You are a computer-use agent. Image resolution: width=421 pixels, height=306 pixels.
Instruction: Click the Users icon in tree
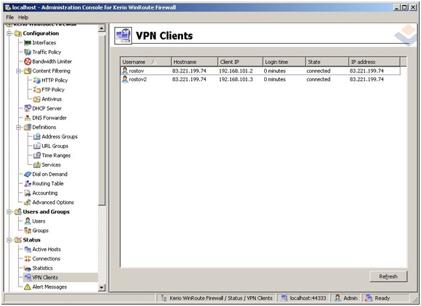click(27, 221)
